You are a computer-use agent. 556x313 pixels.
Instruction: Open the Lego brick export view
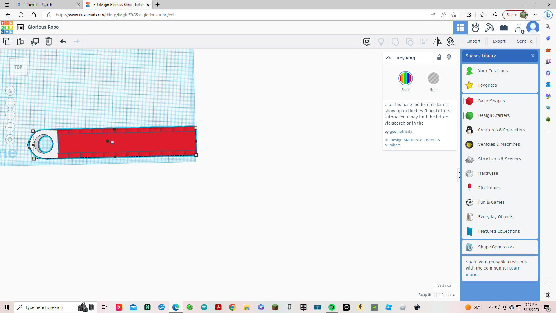pos(504,28)
